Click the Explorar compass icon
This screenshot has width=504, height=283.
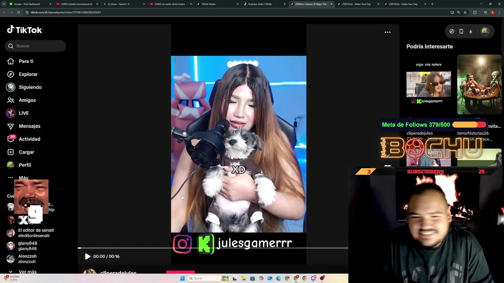[x=11, y=74]
